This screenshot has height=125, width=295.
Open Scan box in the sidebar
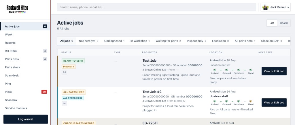click(25, 100)
